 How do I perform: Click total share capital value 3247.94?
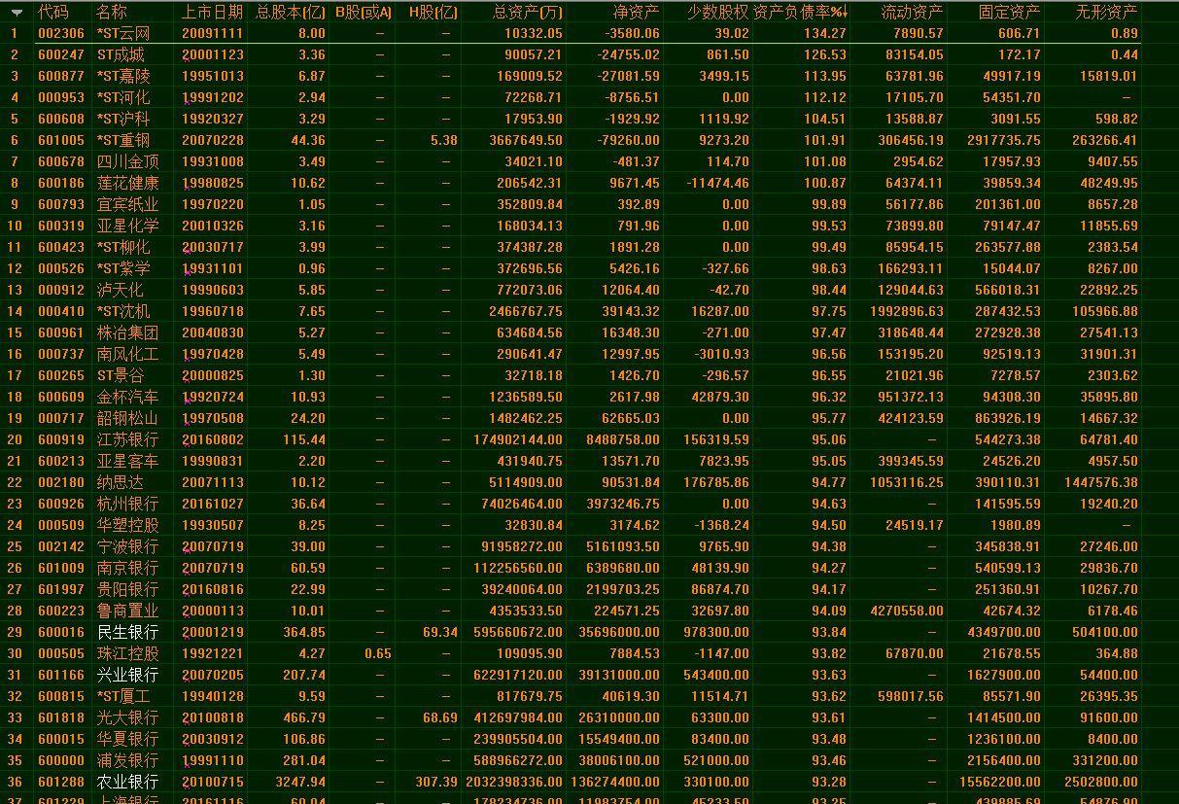300,782
